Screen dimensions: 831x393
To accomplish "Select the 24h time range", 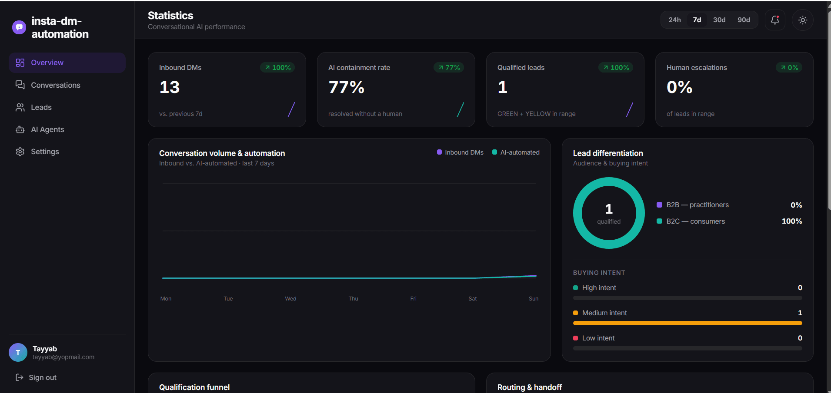I will (674, 20).
